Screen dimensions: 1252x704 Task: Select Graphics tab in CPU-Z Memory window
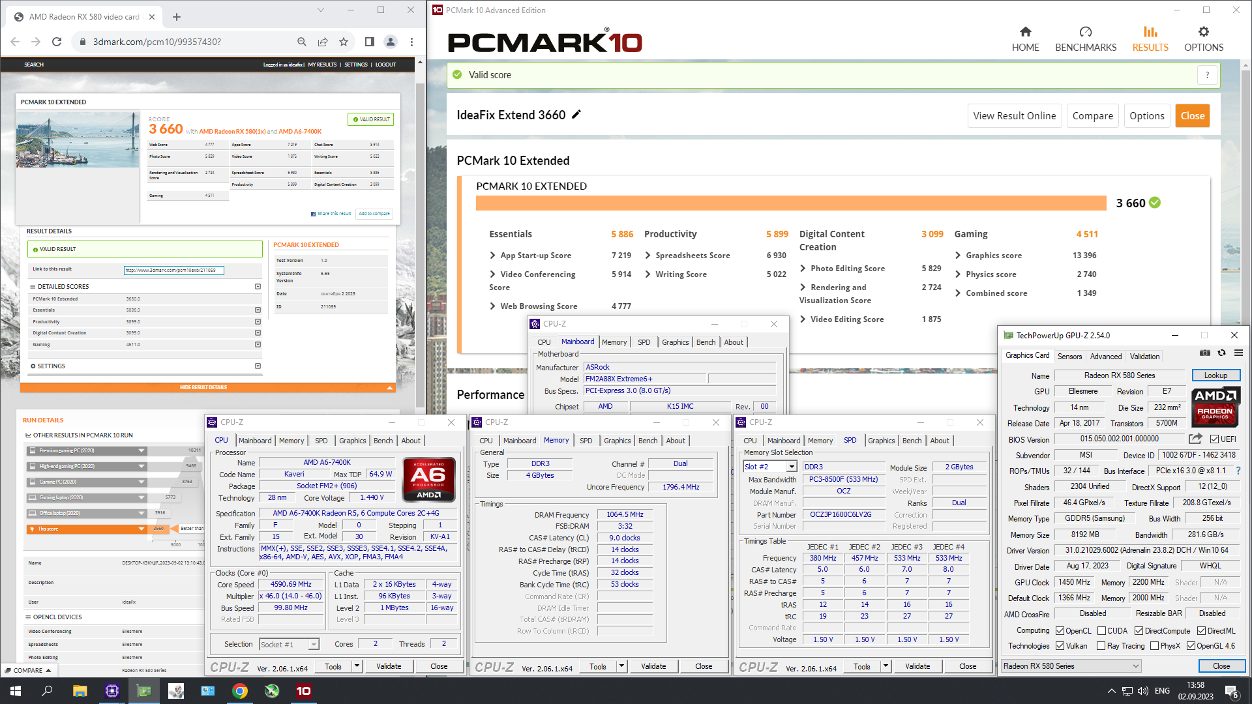(617, 441)
